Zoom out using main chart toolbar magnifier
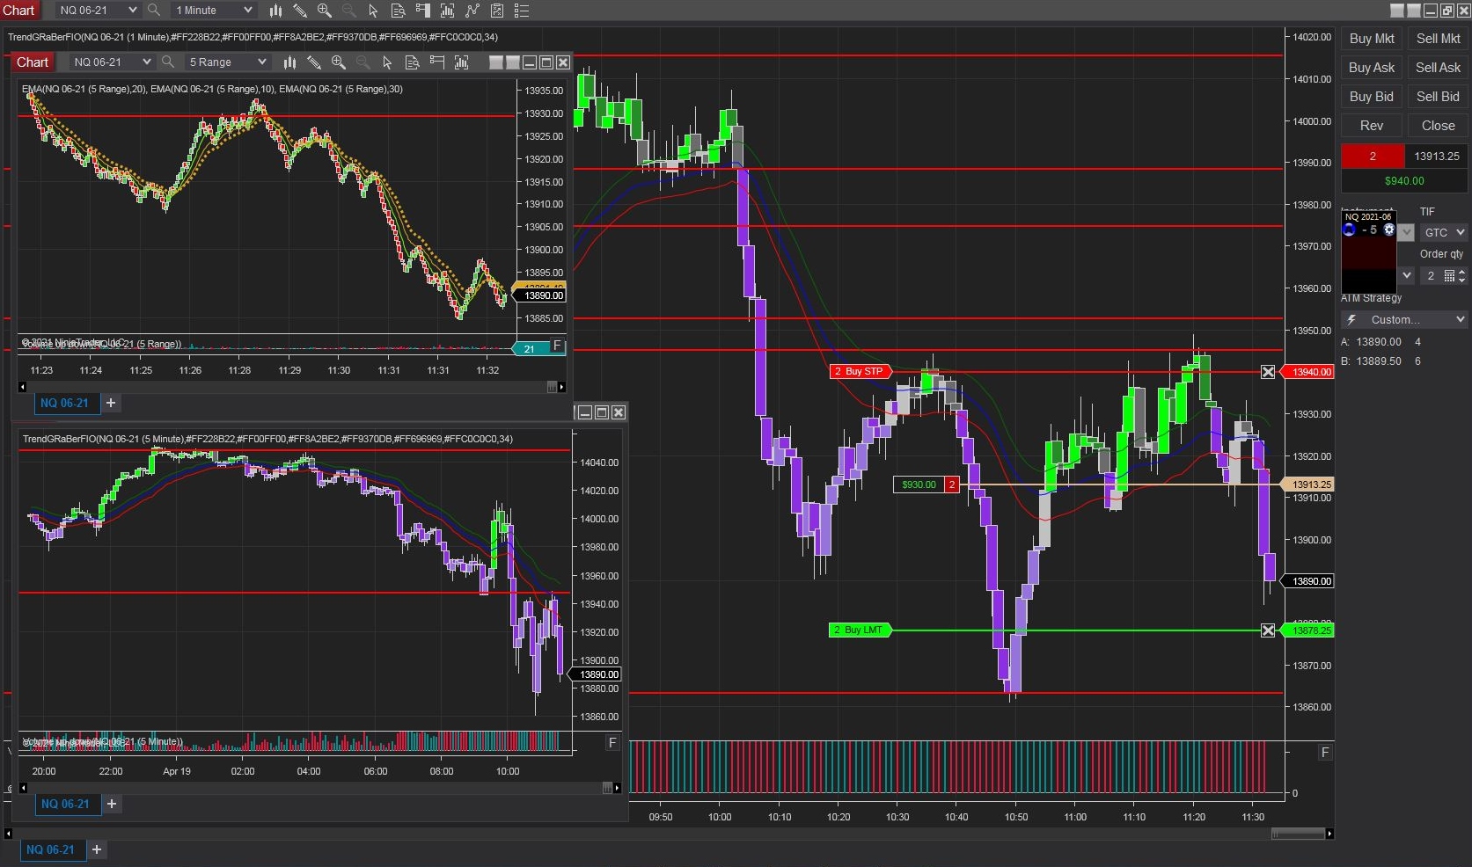The width and height of the screenshot is (1472, 867). [x=349, y=11]
